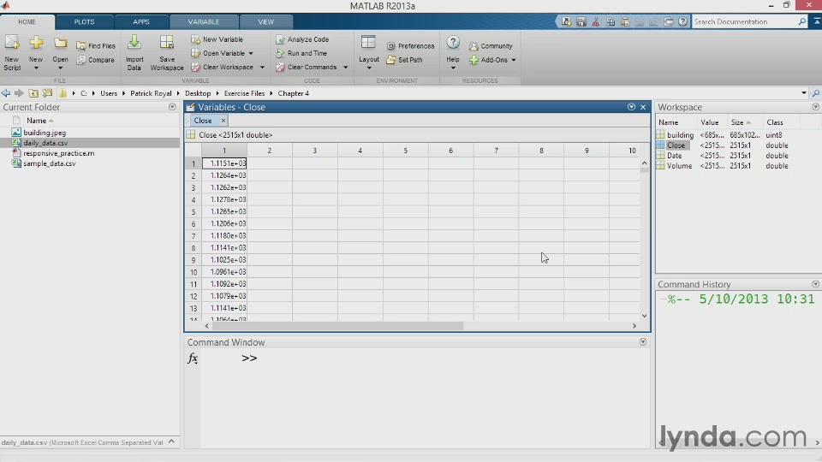Viewport: 822px width, 462px height.
Task: Open the Open dropdown arrow
Action: coord(60,68)
